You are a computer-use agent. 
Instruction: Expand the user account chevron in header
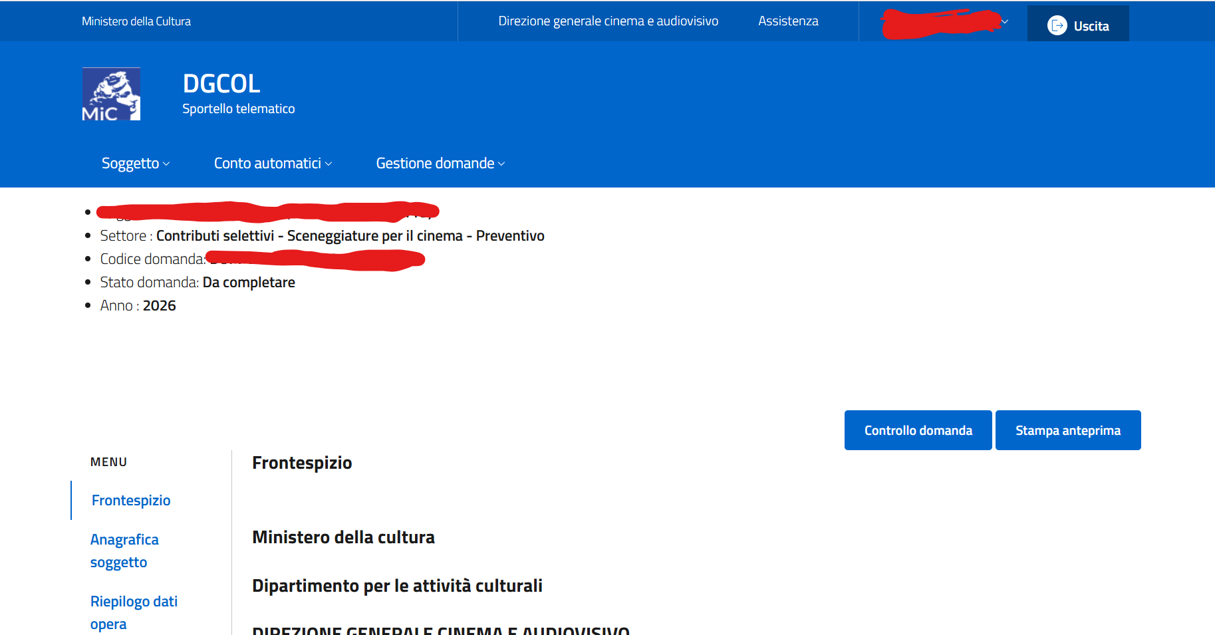pyautogui.click(x=1005, y=22)
